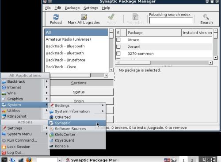The image size is (221, 162).
Task: Sort by the Package column header
Action: [154, 33]
